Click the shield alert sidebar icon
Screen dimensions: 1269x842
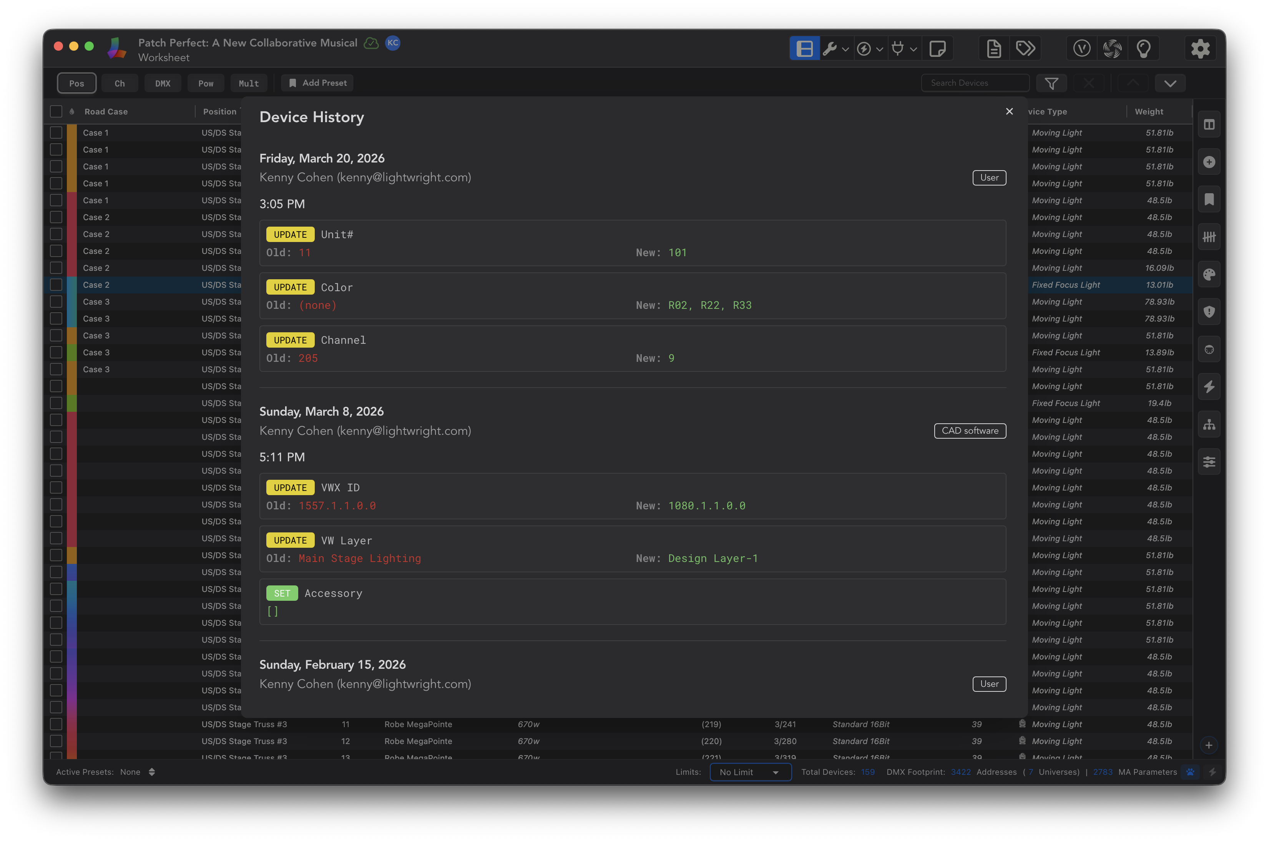1209,312
